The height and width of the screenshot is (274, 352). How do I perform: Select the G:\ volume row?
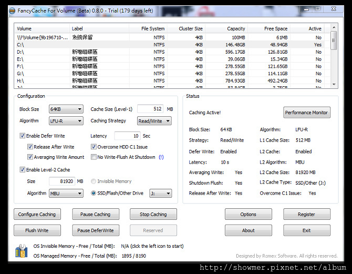[172, 74]
